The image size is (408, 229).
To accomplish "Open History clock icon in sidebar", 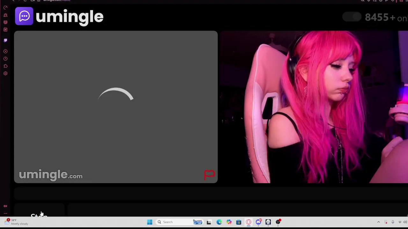I will point(5,59).
